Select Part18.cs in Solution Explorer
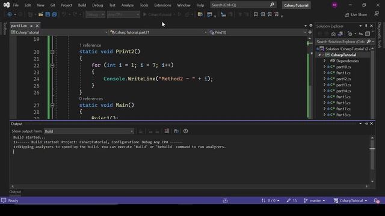The height and width of the screenshot is (216, 385). pos(343,115)
